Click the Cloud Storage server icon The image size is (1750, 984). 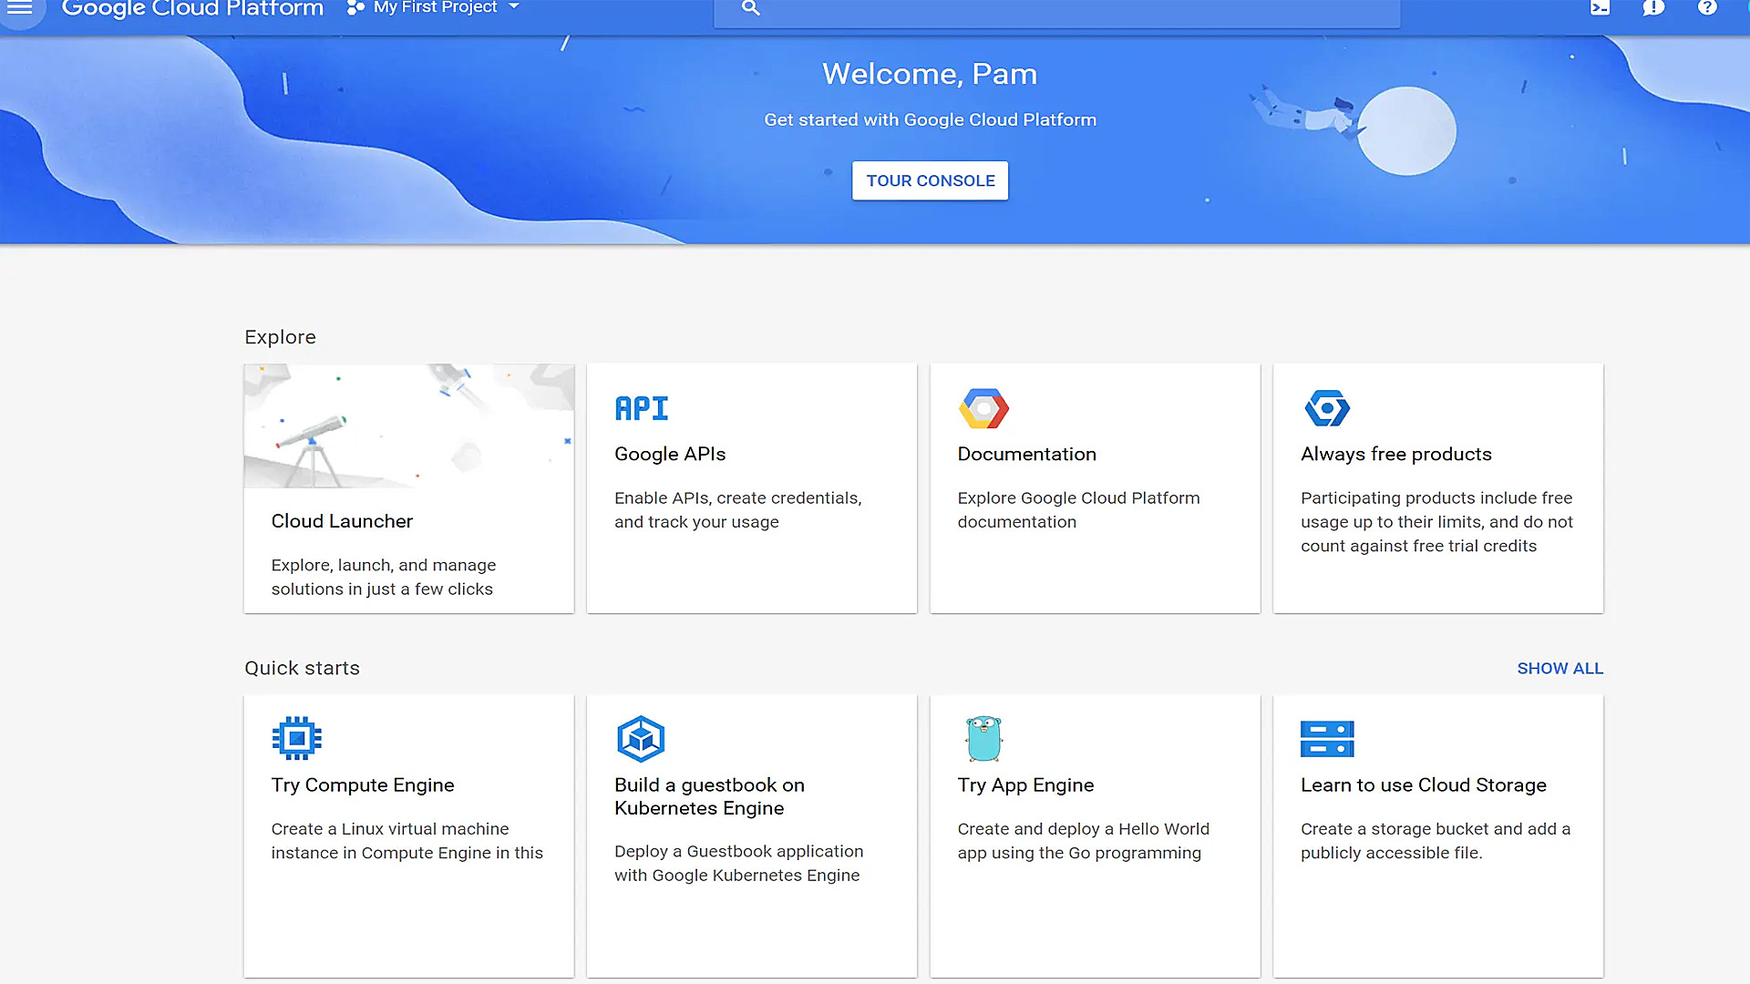click(1327, 739)
